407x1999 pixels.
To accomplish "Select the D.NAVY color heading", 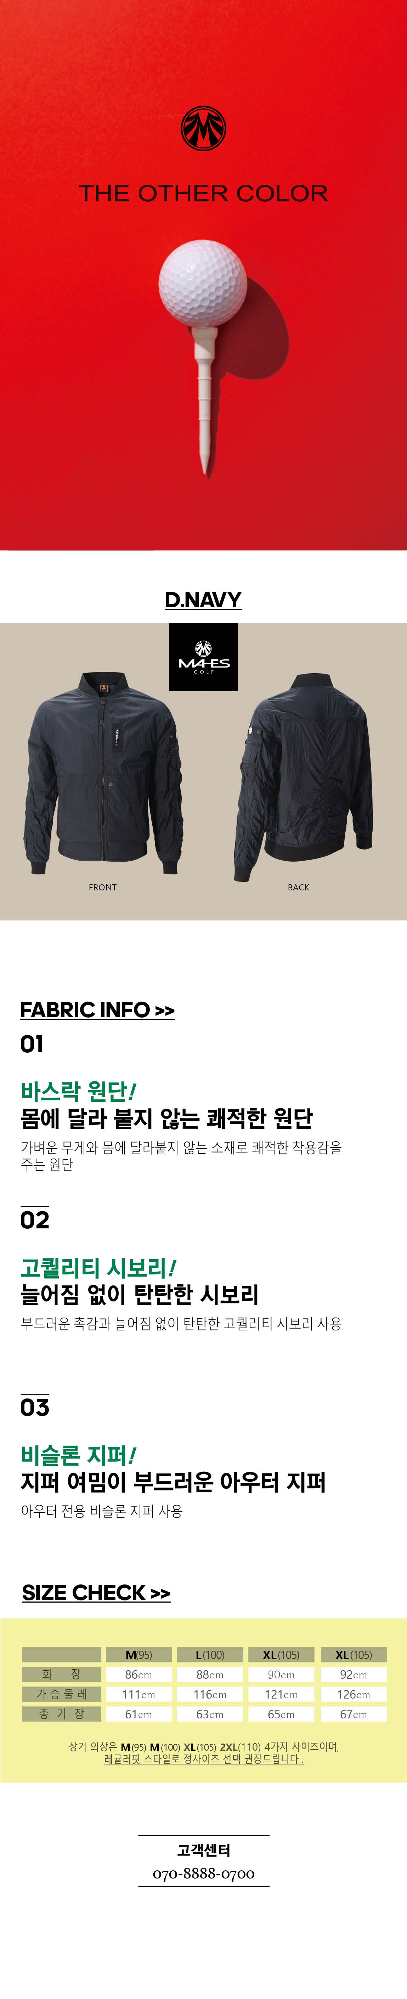I will tap(203, 600).
